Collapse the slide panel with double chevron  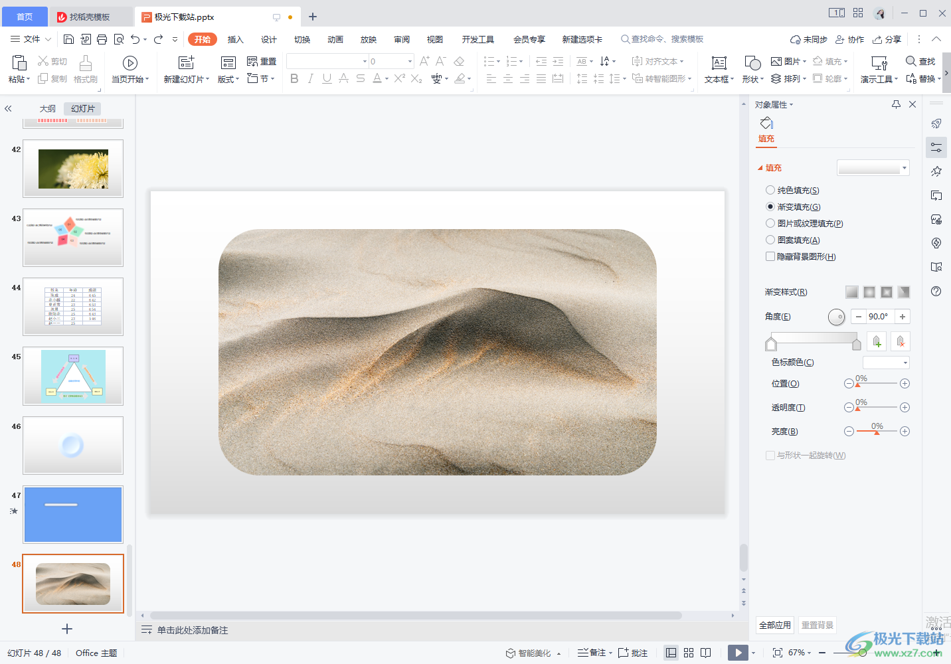(8, 108)
